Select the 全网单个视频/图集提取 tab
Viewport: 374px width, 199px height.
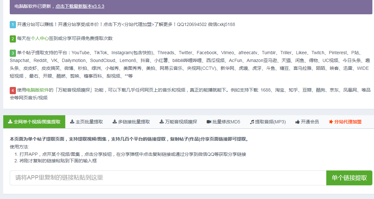tap(34, 122)
